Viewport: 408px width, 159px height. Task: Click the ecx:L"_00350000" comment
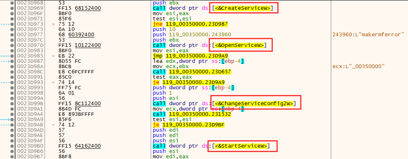[x=359, y=66]
